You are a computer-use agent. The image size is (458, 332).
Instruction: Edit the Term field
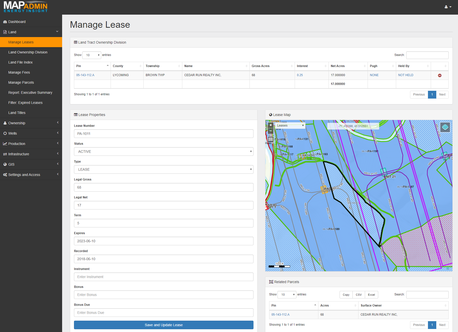[x=164, y=223]
